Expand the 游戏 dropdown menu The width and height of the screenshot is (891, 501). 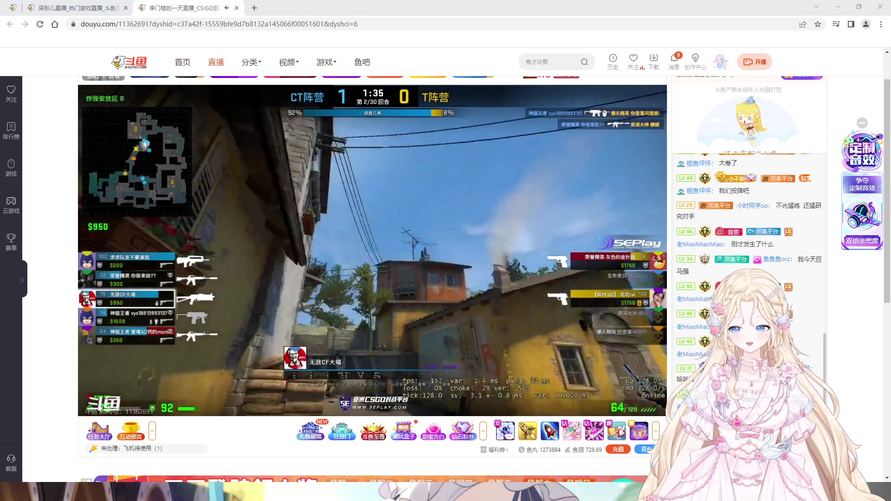click(326, 62)
